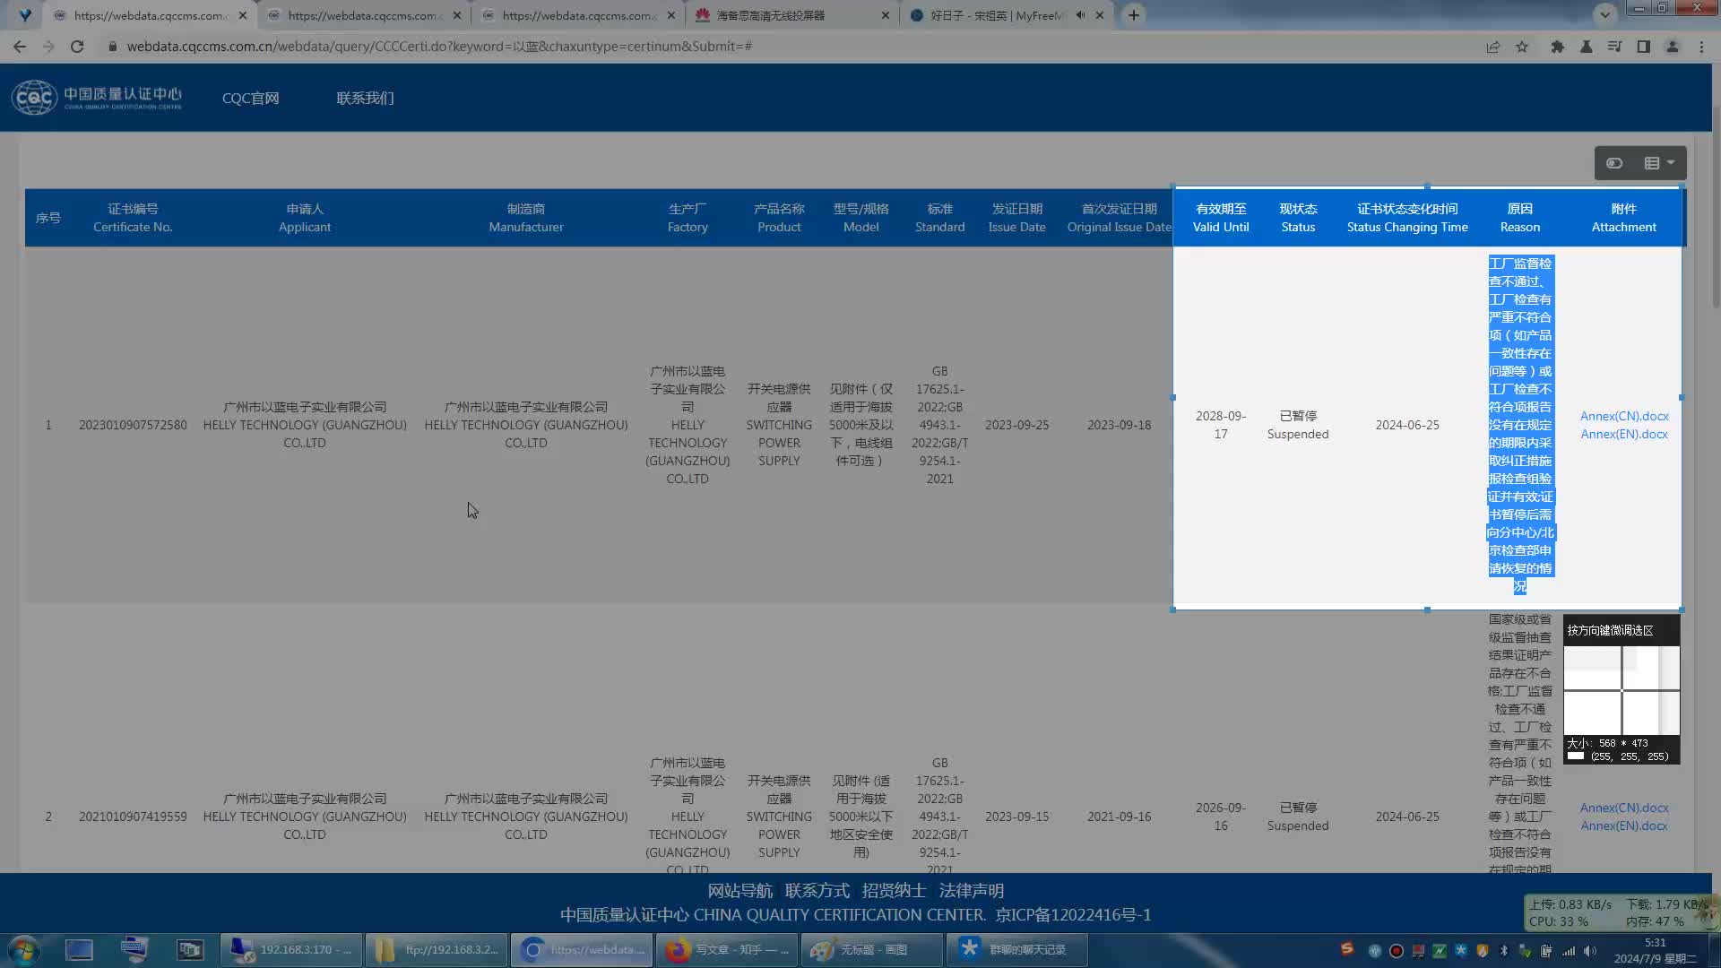1721x968 pixels.
Task: Open second row Annex(EN).docx link
Action: point(1623,825)
